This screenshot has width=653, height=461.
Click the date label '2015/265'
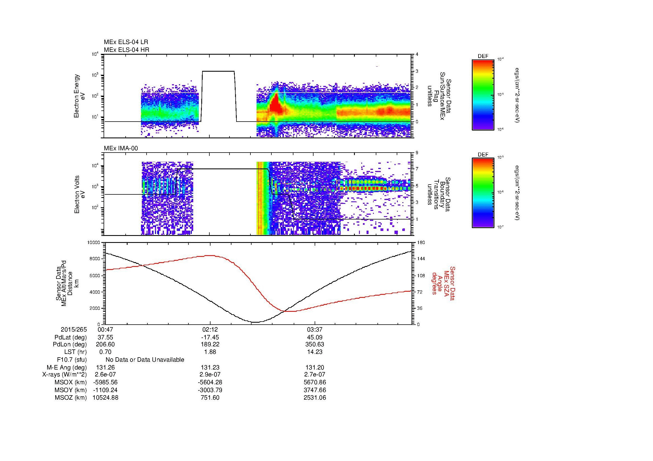(74, 329)
